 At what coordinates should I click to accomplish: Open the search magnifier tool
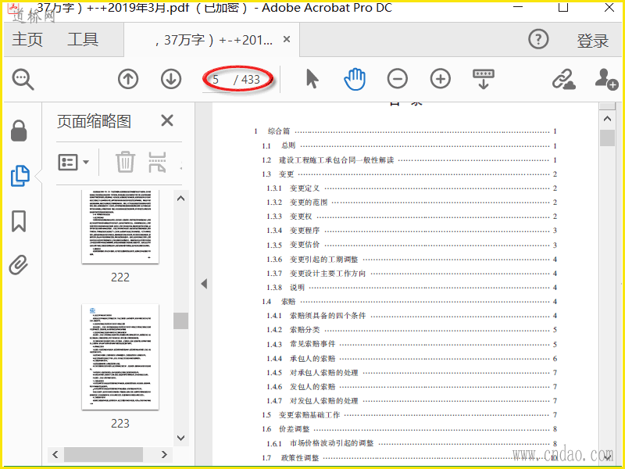pos(23,79)
